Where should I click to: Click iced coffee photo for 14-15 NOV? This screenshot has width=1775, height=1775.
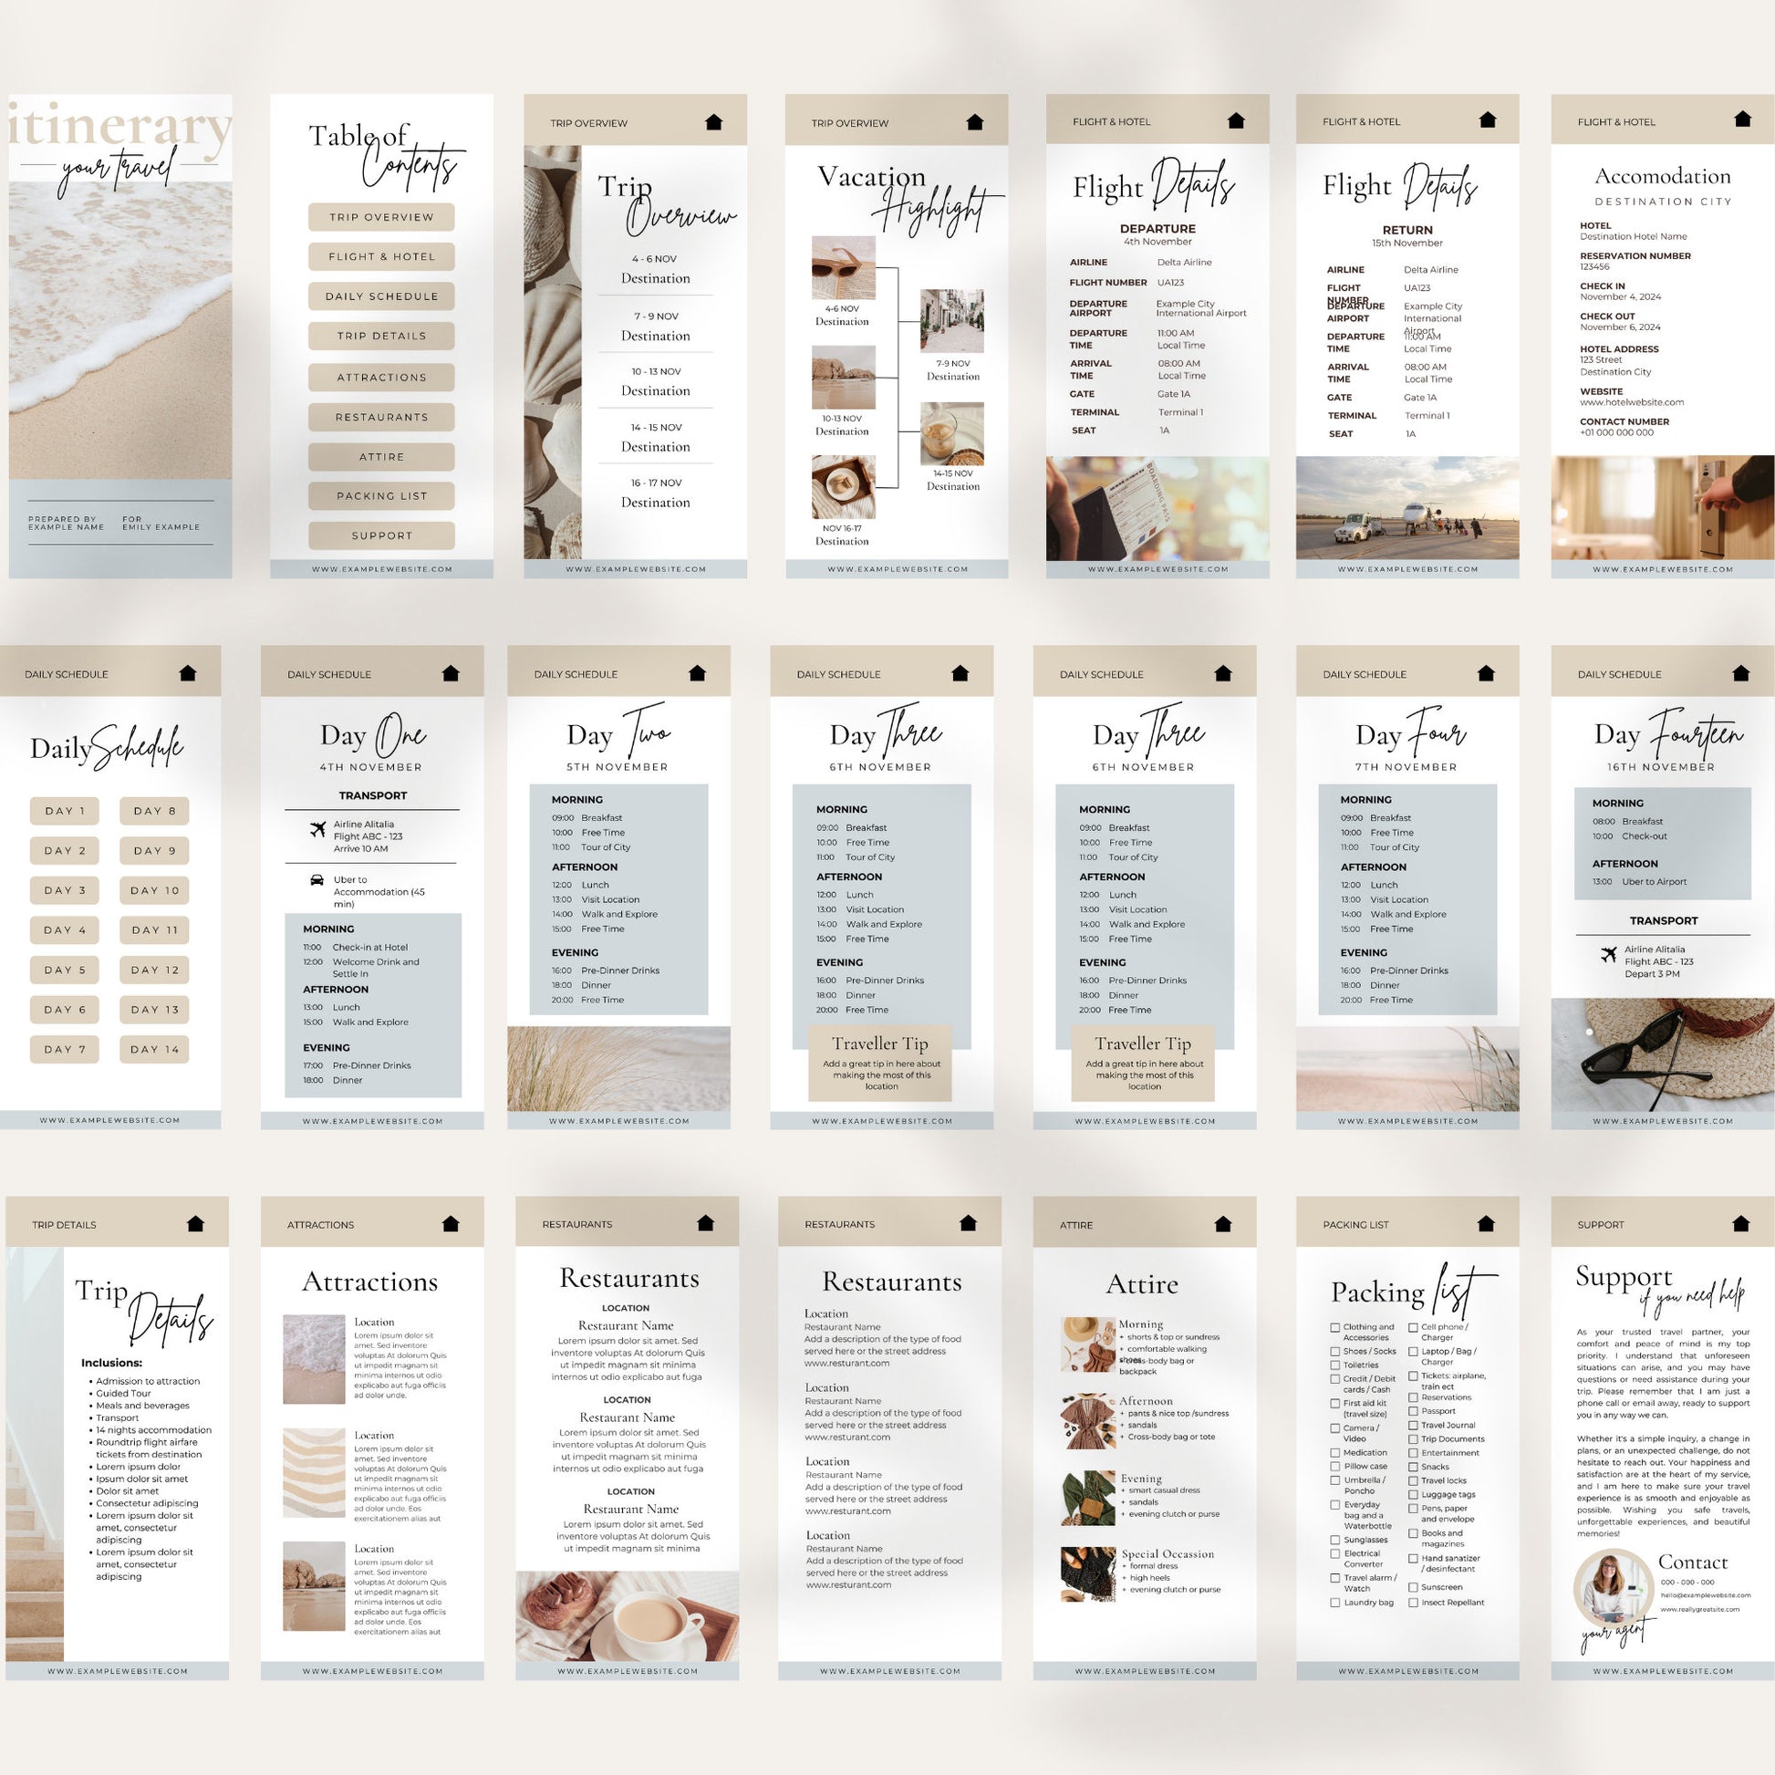(953, 433)
